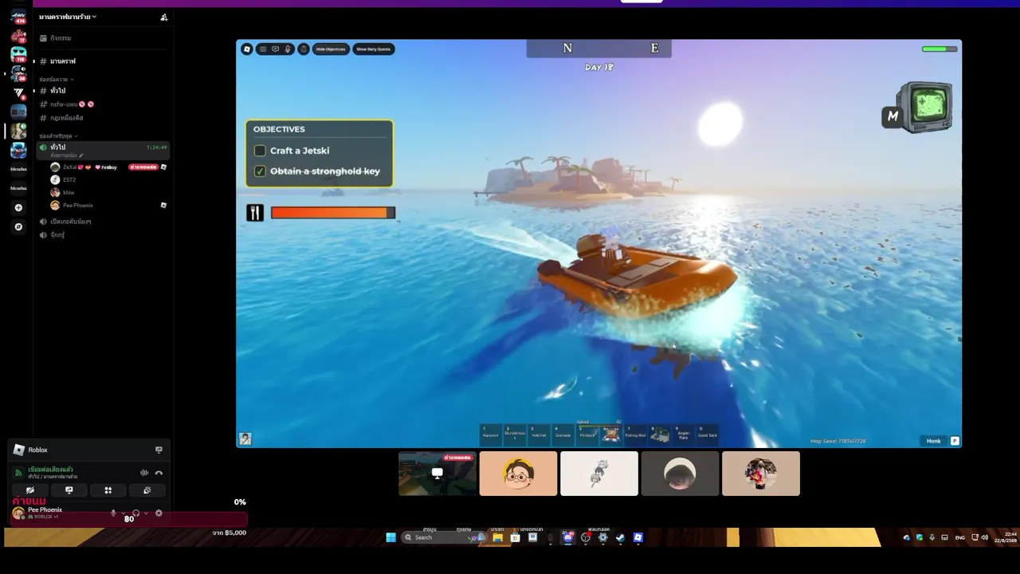
Task: Click the Show Daily Quests button
Action: click(x=374, y=49)
